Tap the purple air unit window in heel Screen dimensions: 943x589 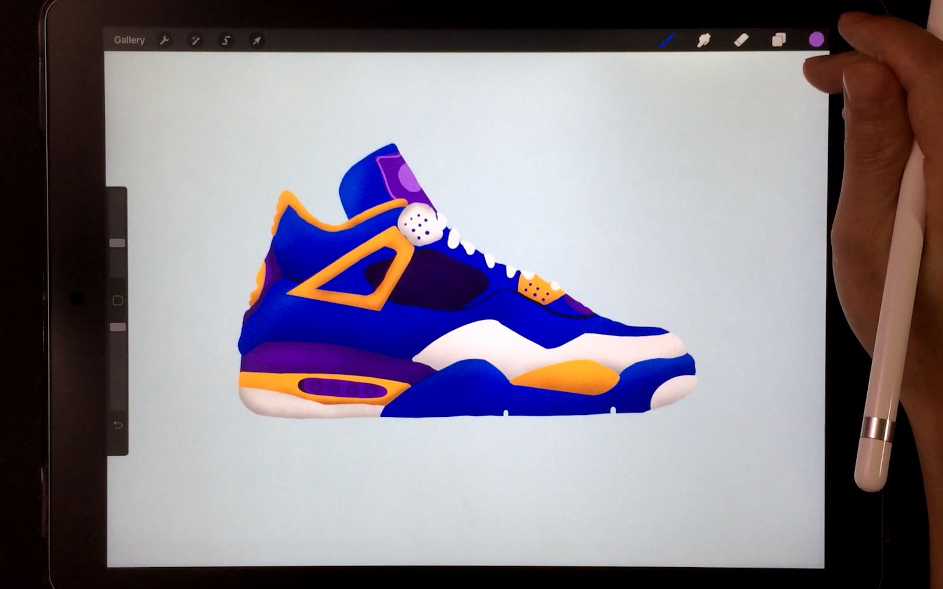tap(343, 388)
